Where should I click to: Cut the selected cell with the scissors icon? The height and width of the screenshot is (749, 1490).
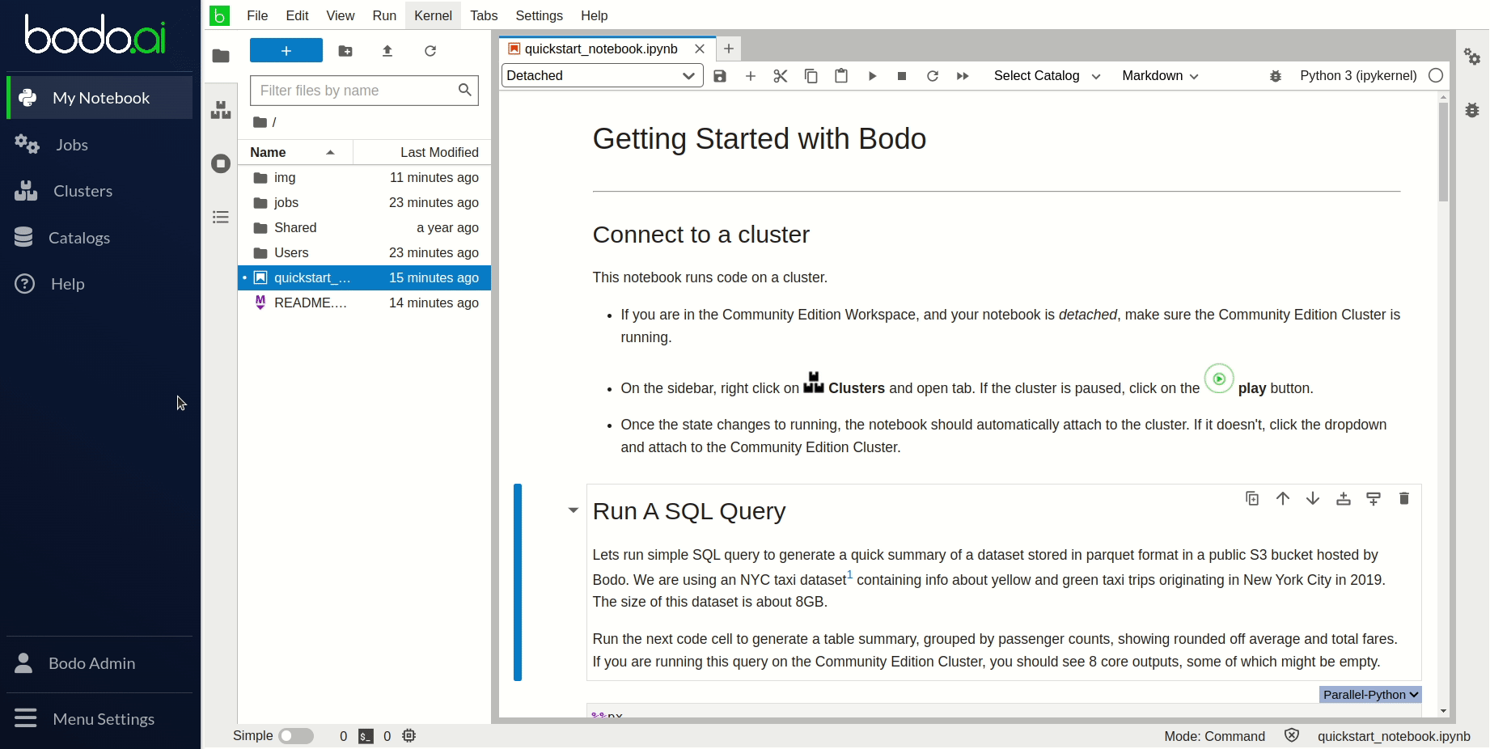[780, 75]
